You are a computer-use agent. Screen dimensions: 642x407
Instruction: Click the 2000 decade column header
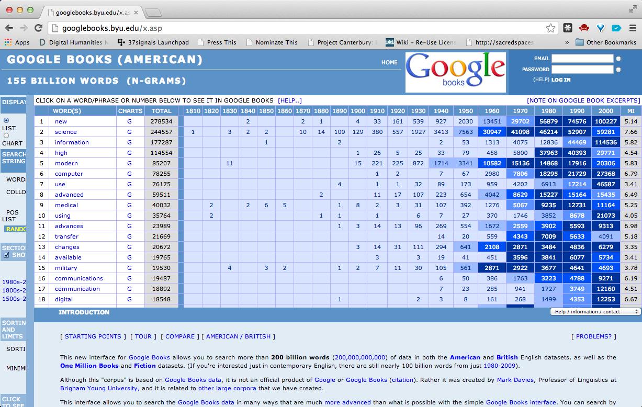(605, 111)
